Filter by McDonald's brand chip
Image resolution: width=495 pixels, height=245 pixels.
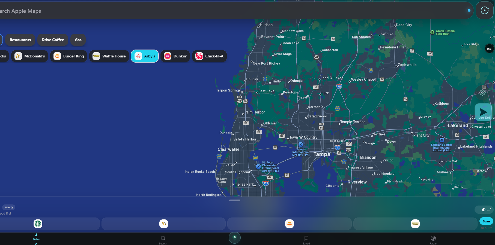[x=30, y=56]
